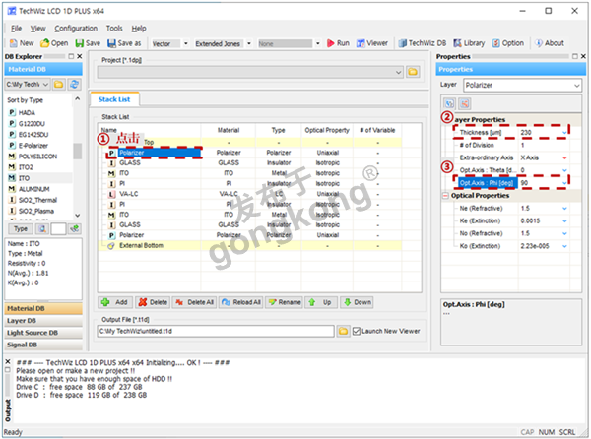Open the View menu
The height and width of the screenshot is (439, 591).
[38, 29]
